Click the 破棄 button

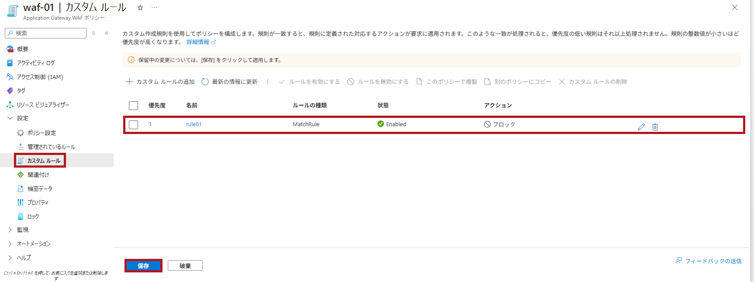[185, 265]
